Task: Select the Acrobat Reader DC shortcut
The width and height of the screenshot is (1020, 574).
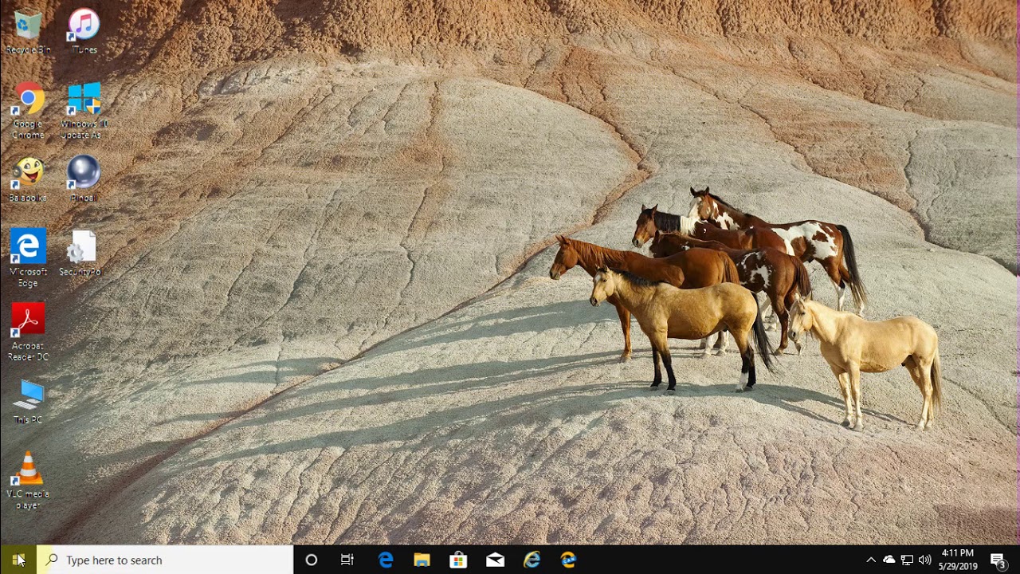Action: tap(28, 332)
